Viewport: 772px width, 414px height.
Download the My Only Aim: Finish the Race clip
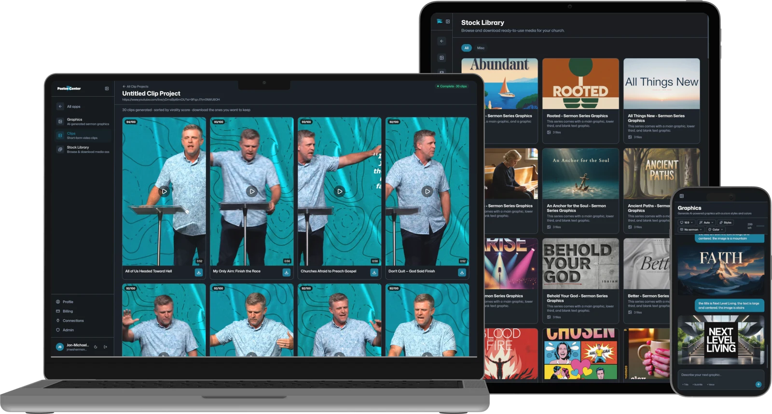pos(286,272)
